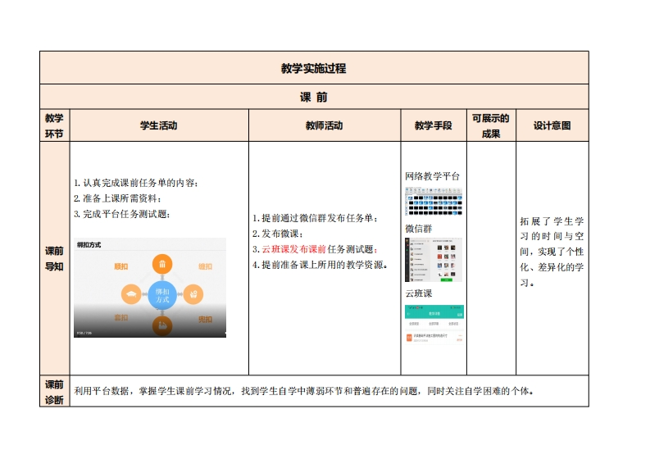Image resolution: width=650 pixels, height=459 pixels.
Task: Click line '2. 发布微课'
Action: click(x=278, y=234)
